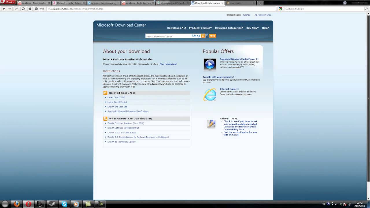
Task: Click the Start download link
Action: [x=168, y=64]
